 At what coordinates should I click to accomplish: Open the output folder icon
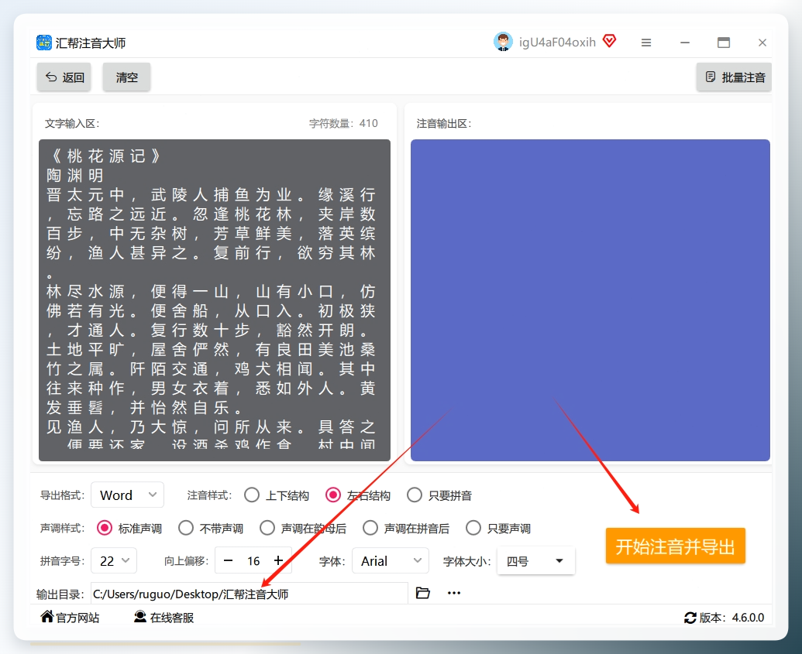tap(423, 593)
